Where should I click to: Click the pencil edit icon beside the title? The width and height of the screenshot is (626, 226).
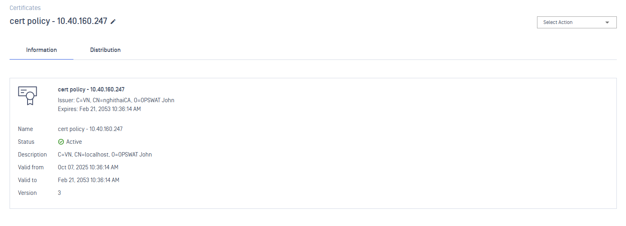pos(113,22)
